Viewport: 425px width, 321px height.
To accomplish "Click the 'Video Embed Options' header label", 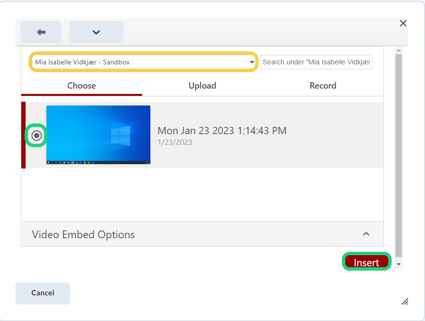I will 83,235.
